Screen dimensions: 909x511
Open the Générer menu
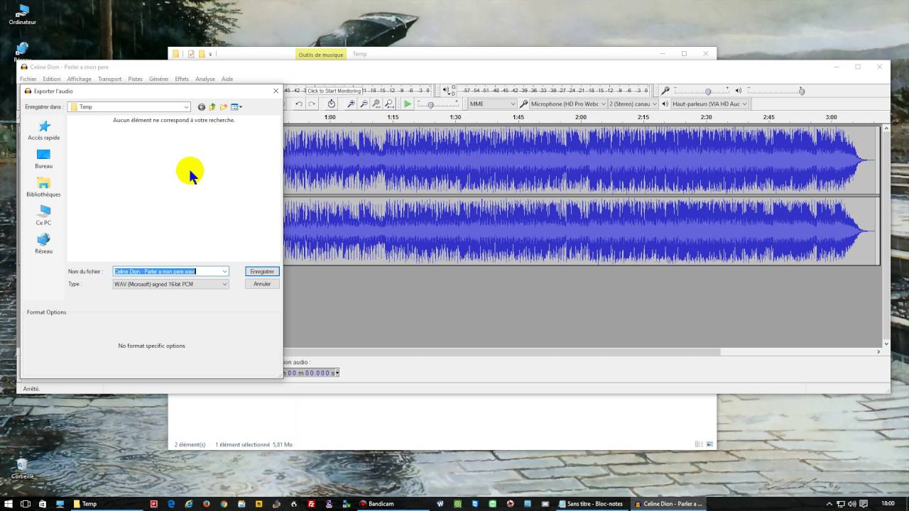(159, 79)
